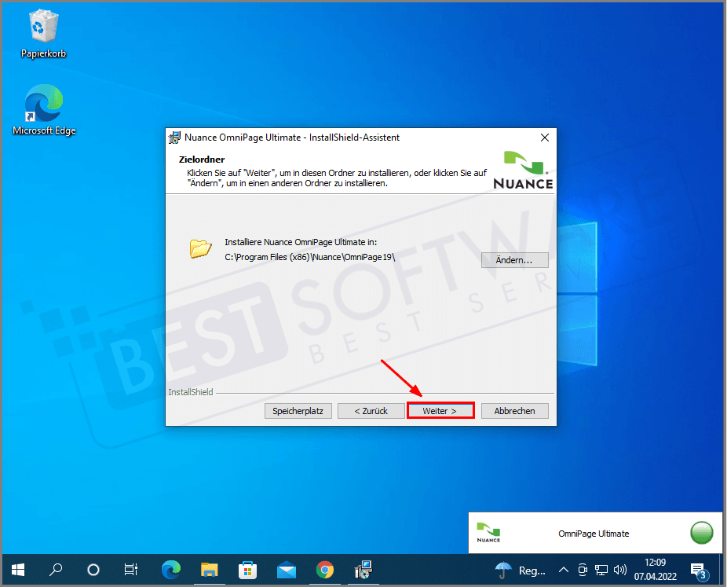
Task: Open the volume control in the system tray
Action: (x=620, y=570)
